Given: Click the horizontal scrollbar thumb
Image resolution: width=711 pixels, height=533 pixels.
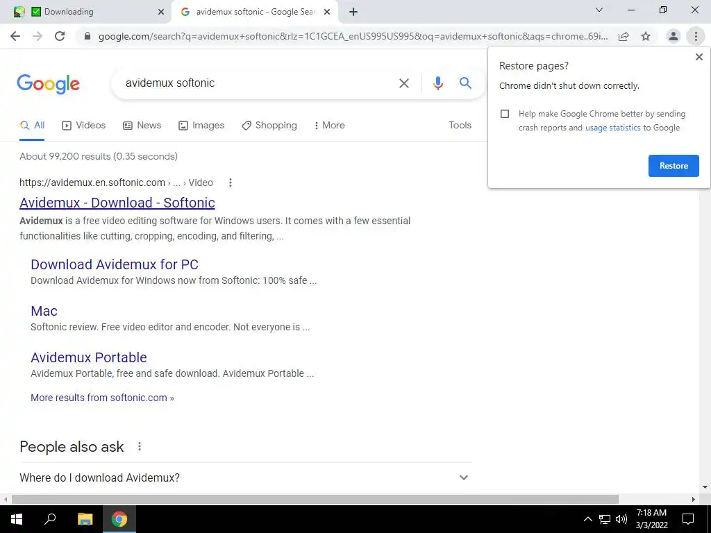Looking at the screenshot, I should pyautogui.click(x=315, y=499).
